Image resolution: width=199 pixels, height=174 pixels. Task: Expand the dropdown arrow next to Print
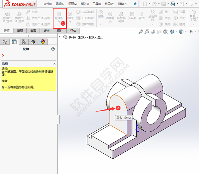(177, 4)
